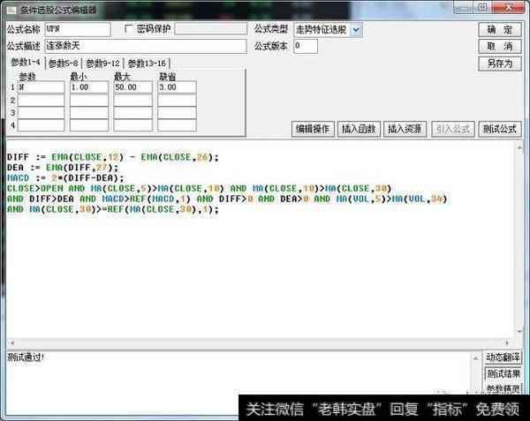Focus the 公式版本 version field
The height and width of the screenshot is (421, 530).
click(306, 46)
